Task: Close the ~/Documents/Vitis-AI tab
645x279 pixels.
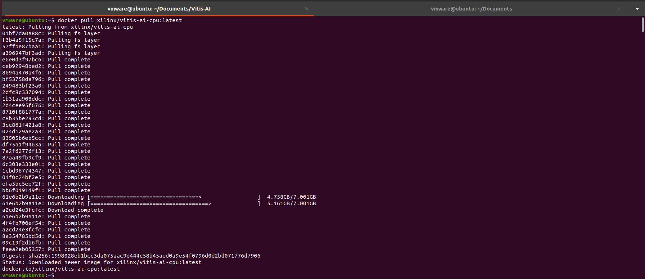Action: 307,9
